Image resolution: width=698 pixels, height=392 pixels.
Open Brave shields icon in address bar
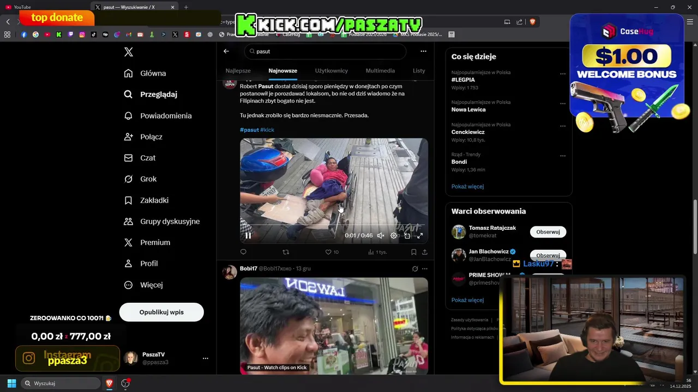[533, 22]
